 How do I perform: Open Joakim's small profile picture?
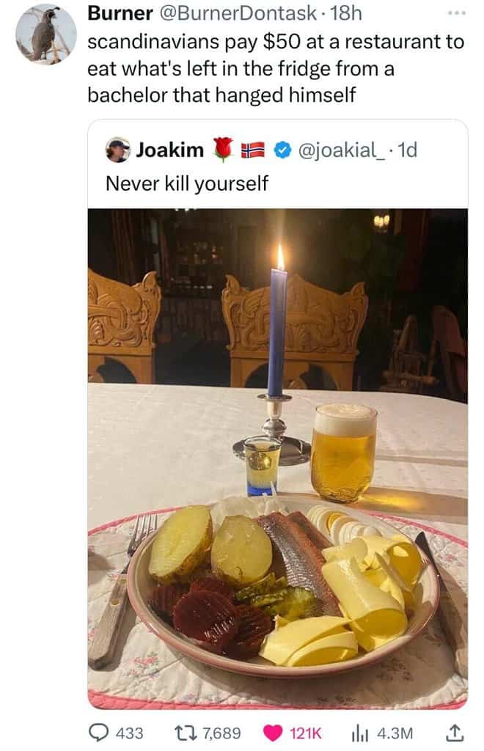pos(117,150)
